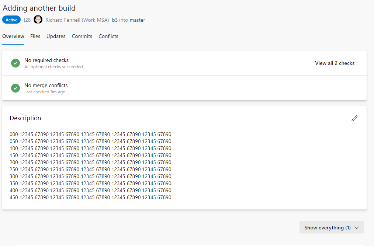The height and width of the screenshot is (246, 374).
Task: Select the master target branch link
Action: point(137,20)
